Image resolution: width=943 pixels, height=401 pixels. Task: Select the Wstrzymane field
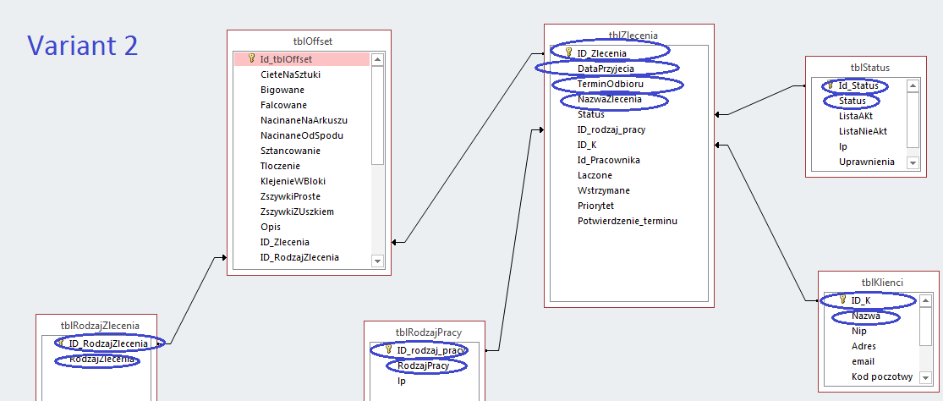pos(603,190)
